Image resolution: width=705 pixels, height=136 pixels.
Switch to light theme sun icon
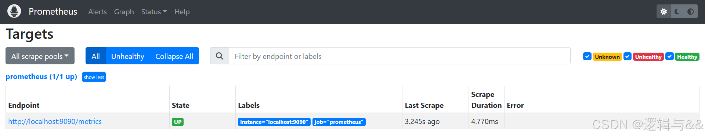664,12
